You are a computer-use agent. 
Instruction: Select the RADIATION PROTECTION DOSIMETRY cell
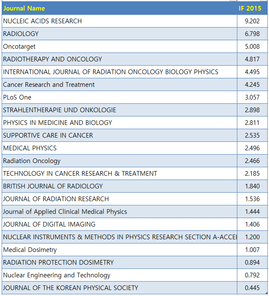[120, 262]
